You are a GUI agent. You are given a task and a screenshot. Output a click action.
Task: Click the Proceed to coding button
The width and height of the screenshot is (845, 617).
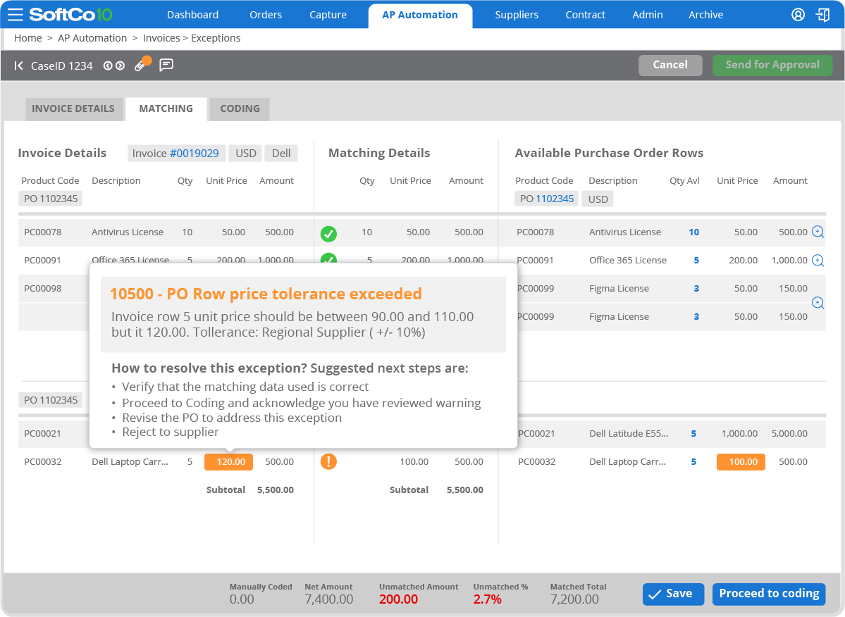[769, 594]
